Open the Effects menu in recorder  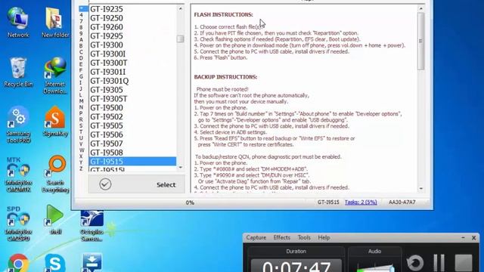282,237
